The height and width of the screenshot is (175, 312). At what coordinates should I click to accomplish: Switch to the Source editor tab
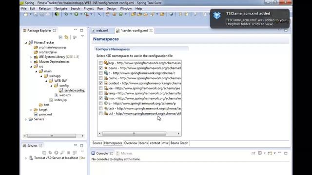[97, 143]
